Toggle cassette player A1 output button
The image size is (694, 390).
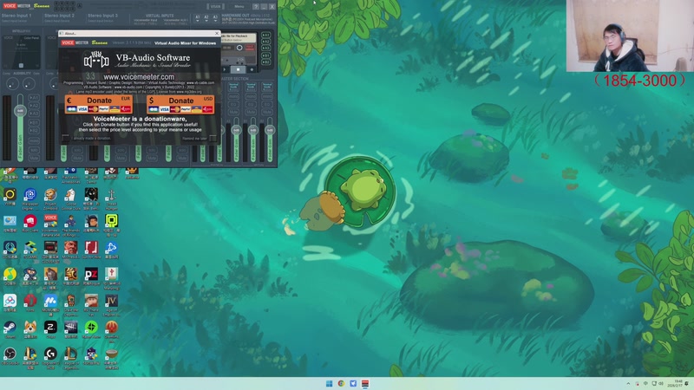pos(265,35)
